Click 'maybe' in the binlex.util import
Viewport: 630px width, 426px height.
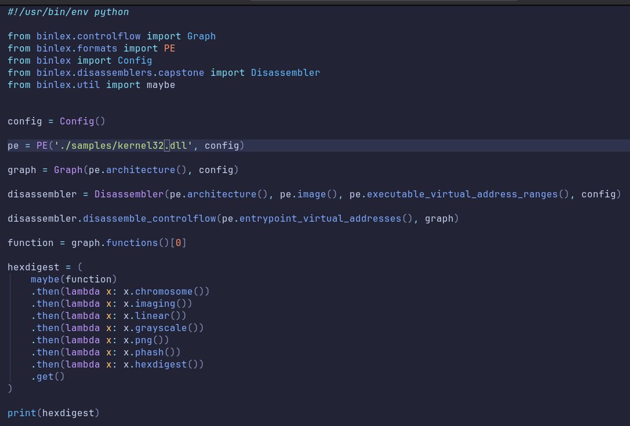[x=161, y=85]
